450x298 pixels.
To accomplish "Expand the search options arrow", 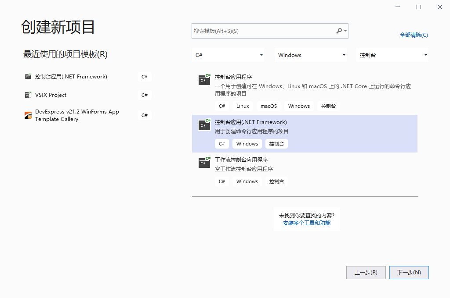I will point(345,31).
